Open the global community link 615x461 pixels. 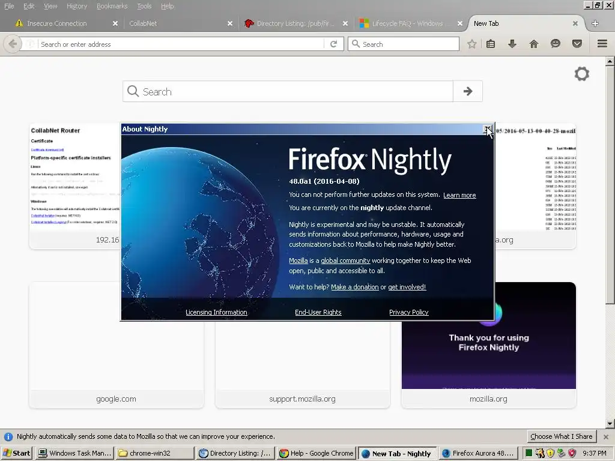coord(345,261)
